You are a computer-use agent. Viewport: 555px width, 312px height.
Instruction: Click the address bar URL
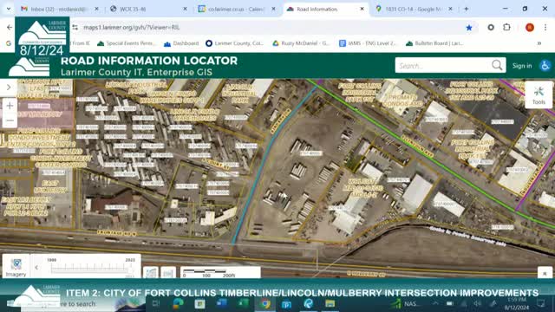131,27
